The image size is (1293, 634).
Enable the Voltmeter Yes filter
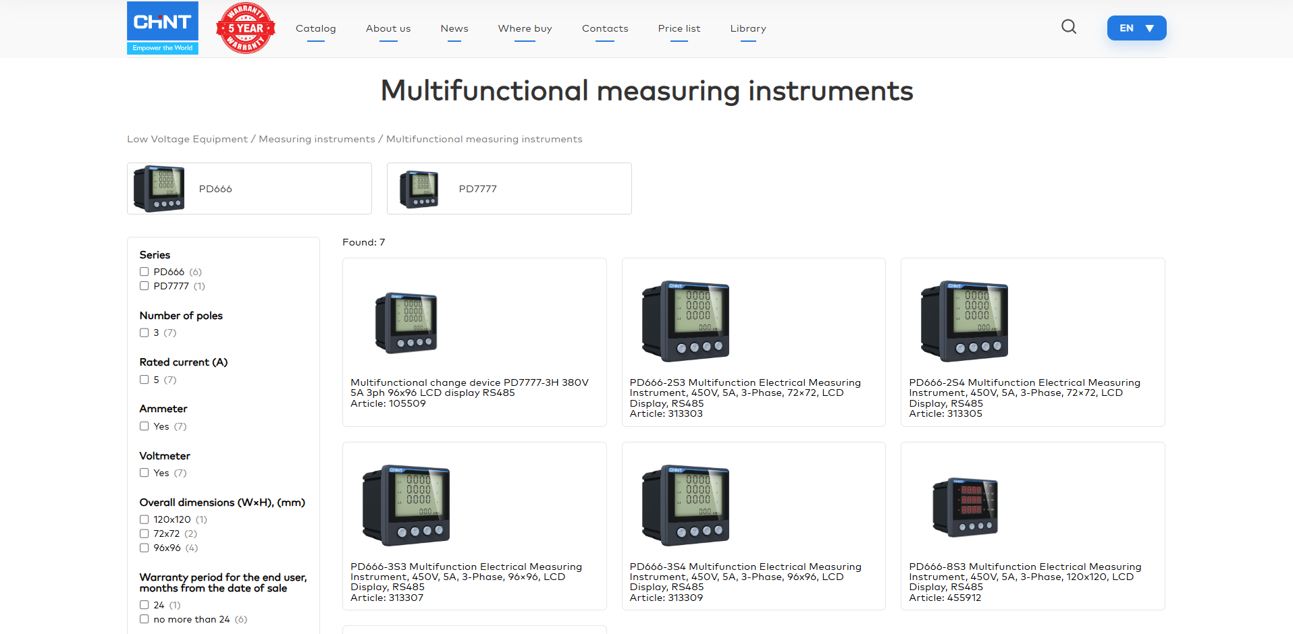[x=144, y=473]
